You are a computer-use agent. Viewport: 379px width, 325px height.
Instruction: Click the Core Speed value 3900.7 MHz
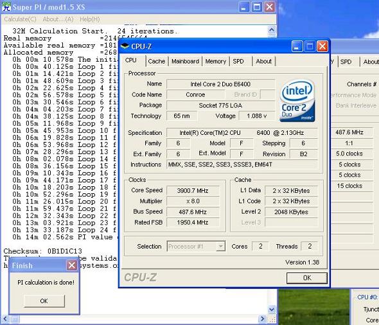point(193,191)
